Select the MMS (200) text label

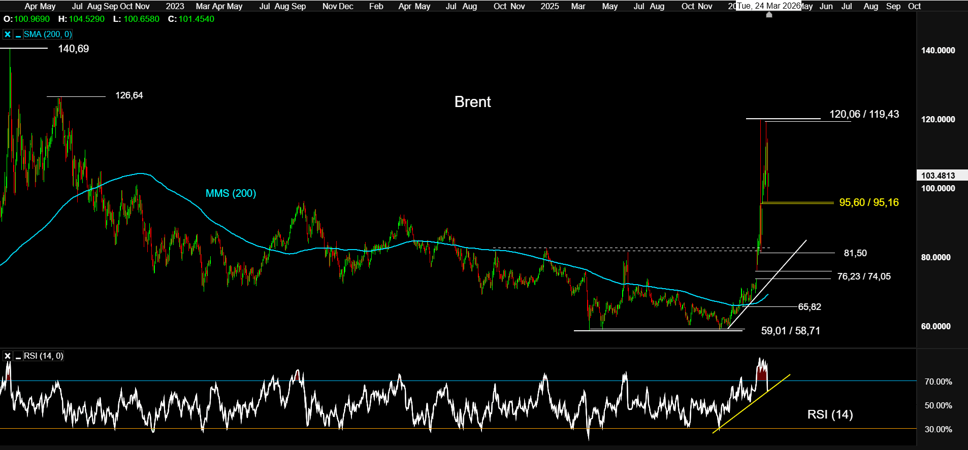[231, 193]
